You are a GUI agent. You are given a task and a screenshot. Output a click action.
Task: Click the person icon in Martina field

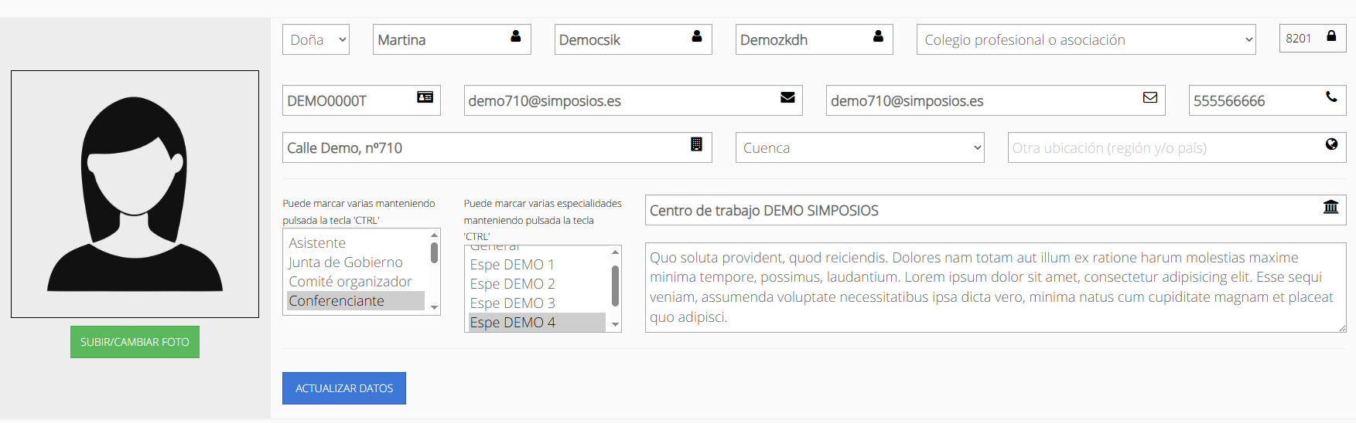click(516, 36)
